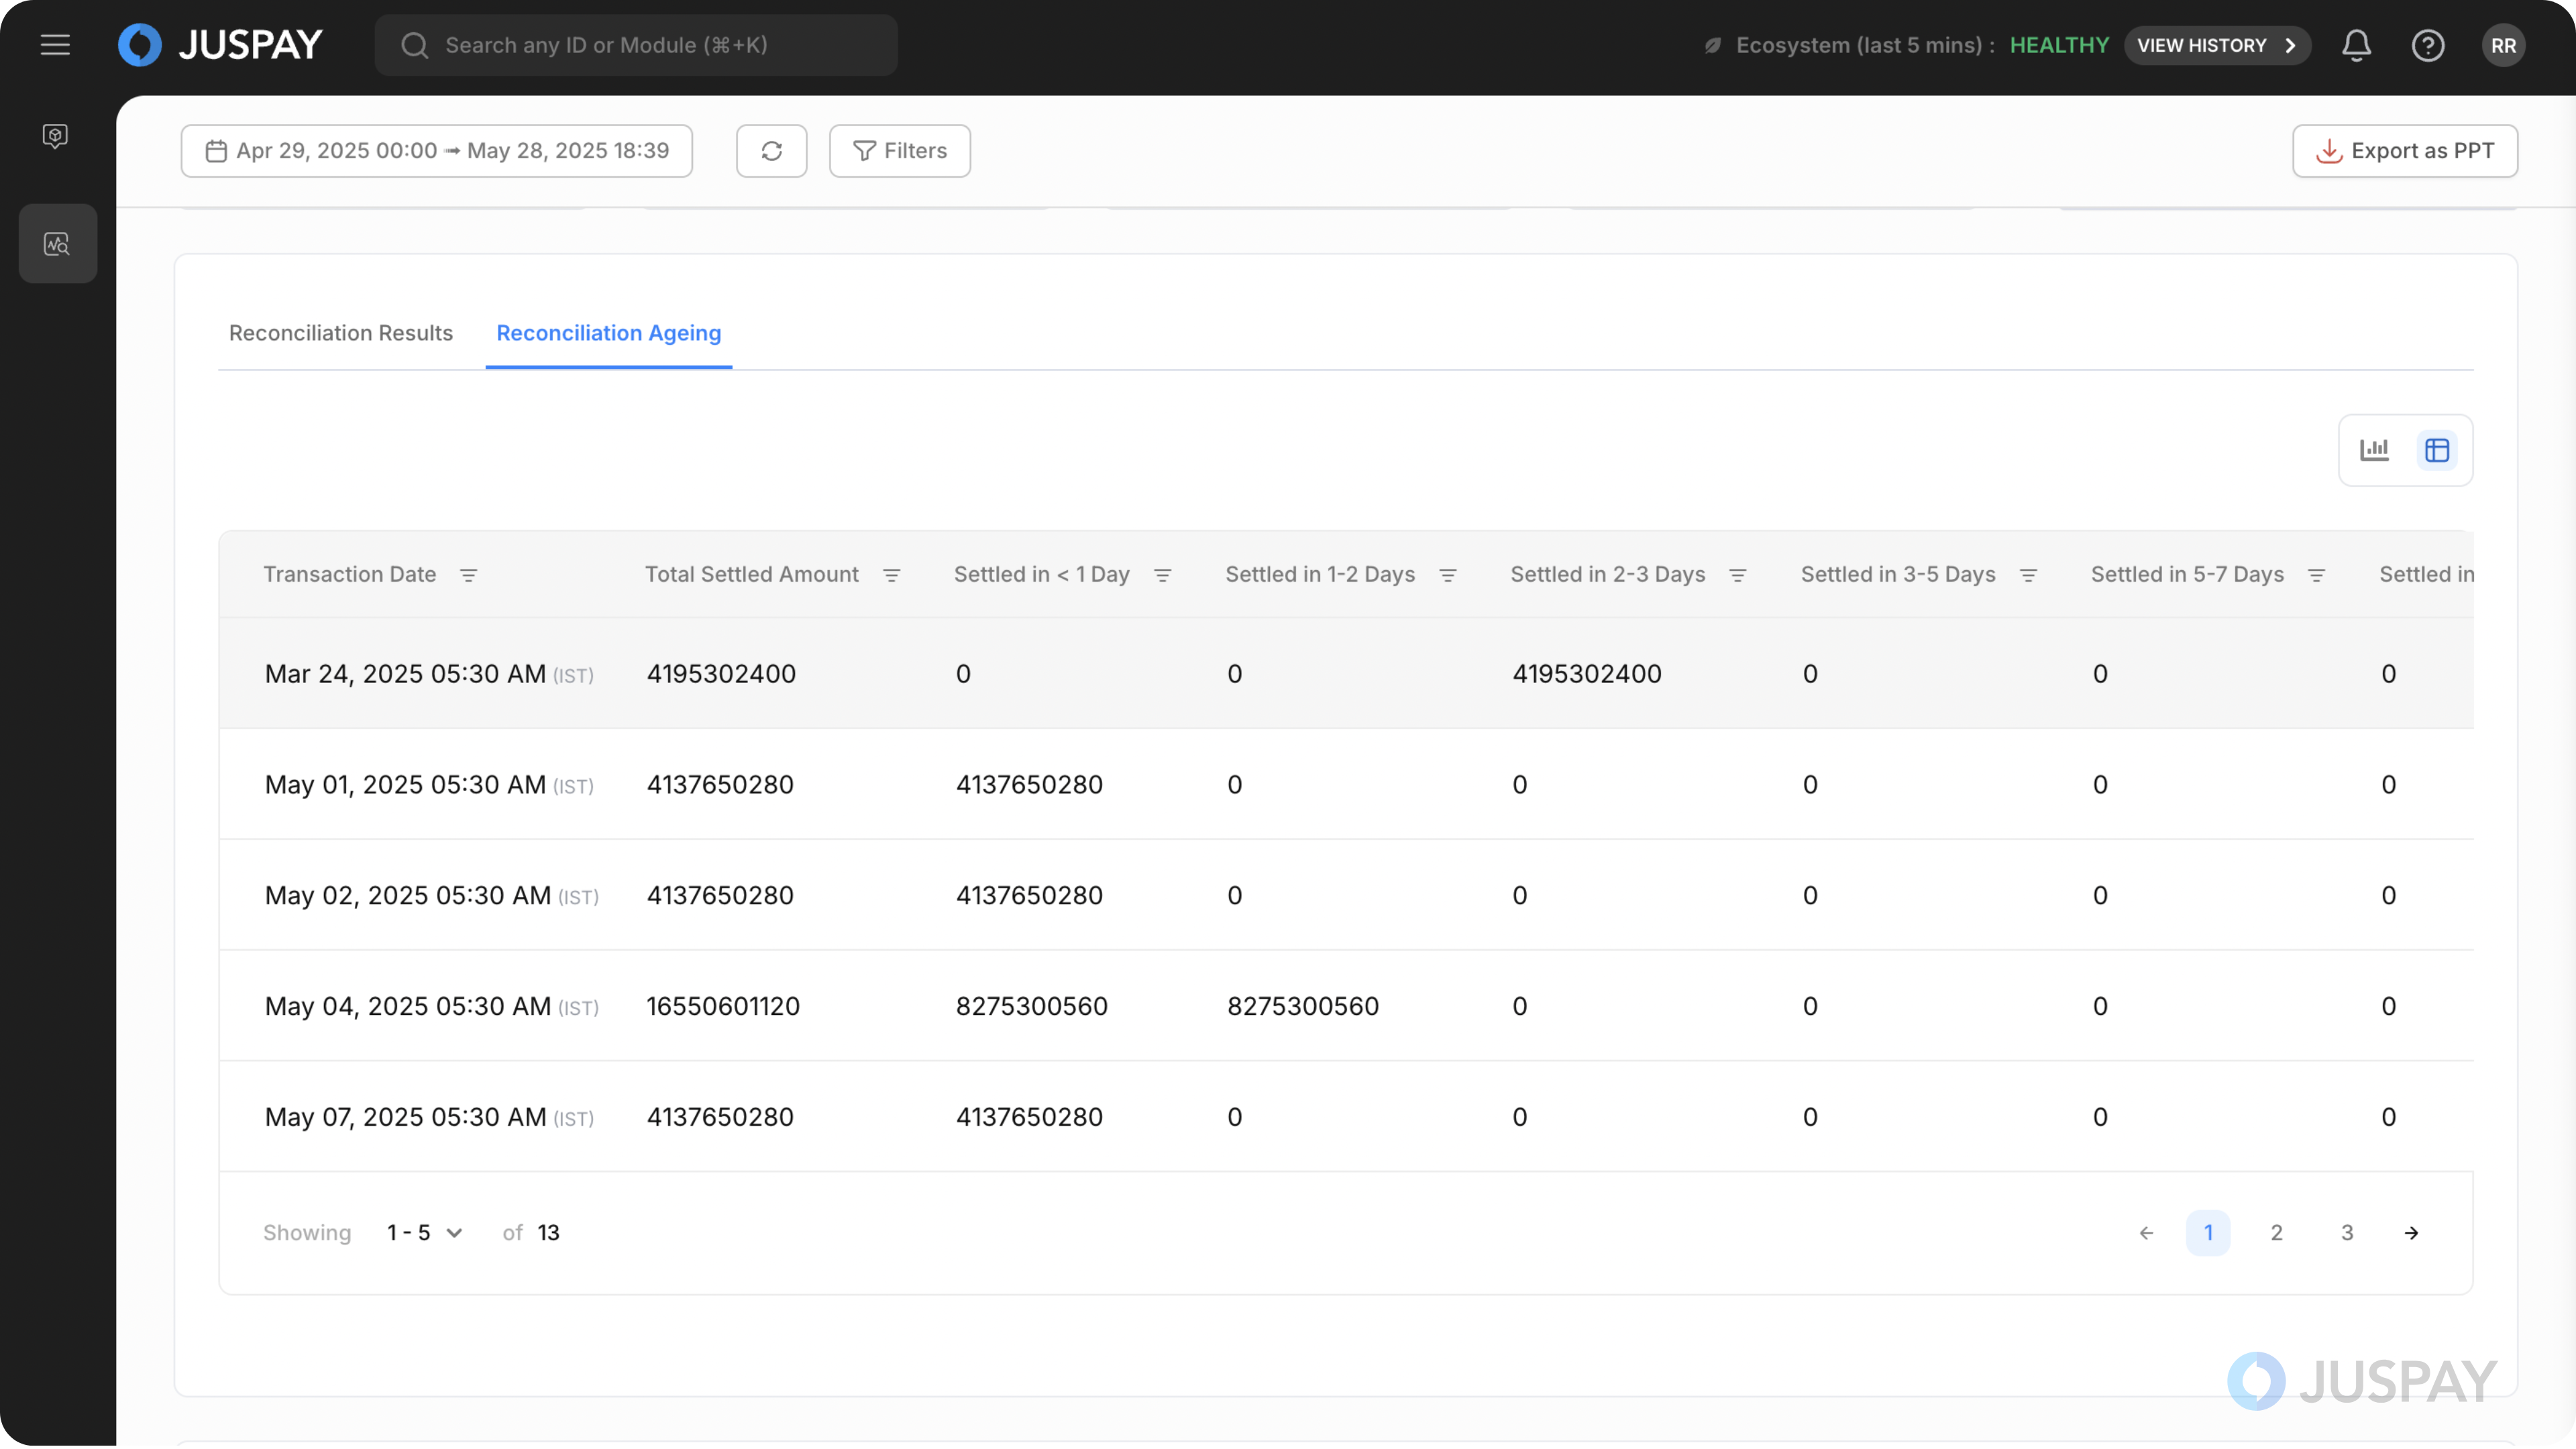
Task: Expand the rows-per-page 1 - 5 dropdown
Action: click(425, 1233)
